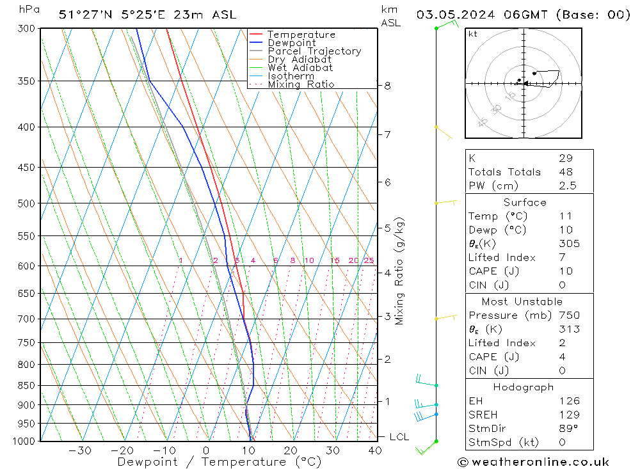640x469 pixels.
Task: Click the -30 temperature axis label
Action: click(81, 450)
